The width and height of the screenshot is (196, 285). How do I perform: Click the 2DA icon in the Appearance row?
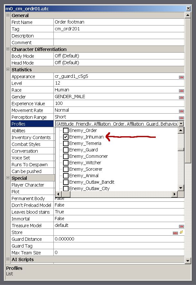click(181, 77)
